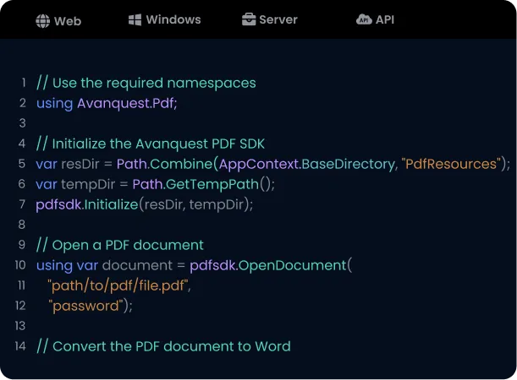Click "AppContext.BaseDirectory" in line 5
The width and height of the screenshot is (517, 380).
point(306,164)
